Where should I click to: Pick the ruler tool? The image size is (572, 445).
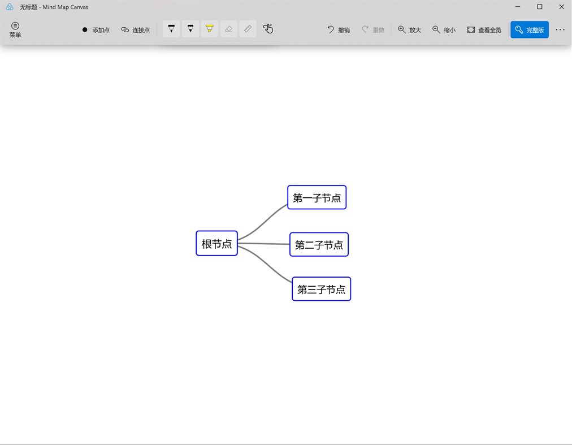pos(248,29)
